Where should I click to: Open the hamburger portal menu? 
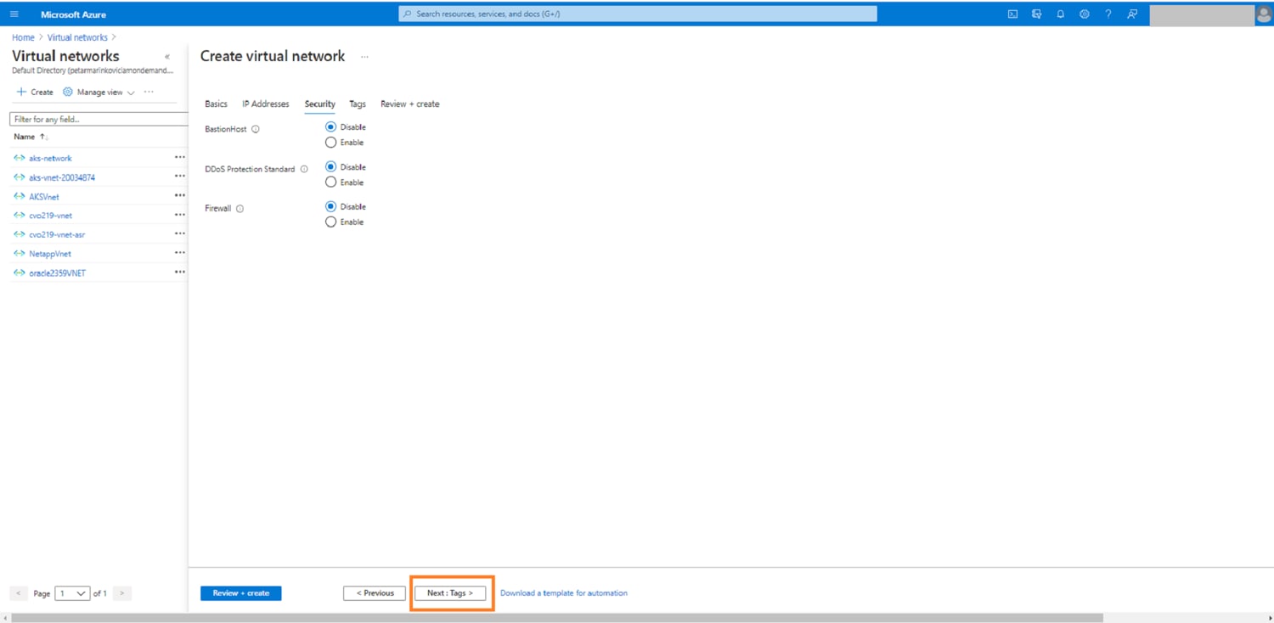point(14,14)
